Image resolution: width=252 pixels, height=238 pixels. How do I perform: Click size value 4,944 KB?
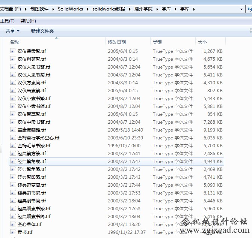pos(213,161)
